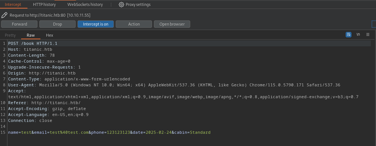Select the Hex view tab
The width and height of the screenshot is (376, 146).
click(x=50, y=35)
